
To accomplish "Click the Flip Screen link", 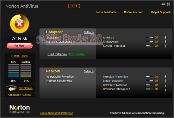I will [26, 88].
